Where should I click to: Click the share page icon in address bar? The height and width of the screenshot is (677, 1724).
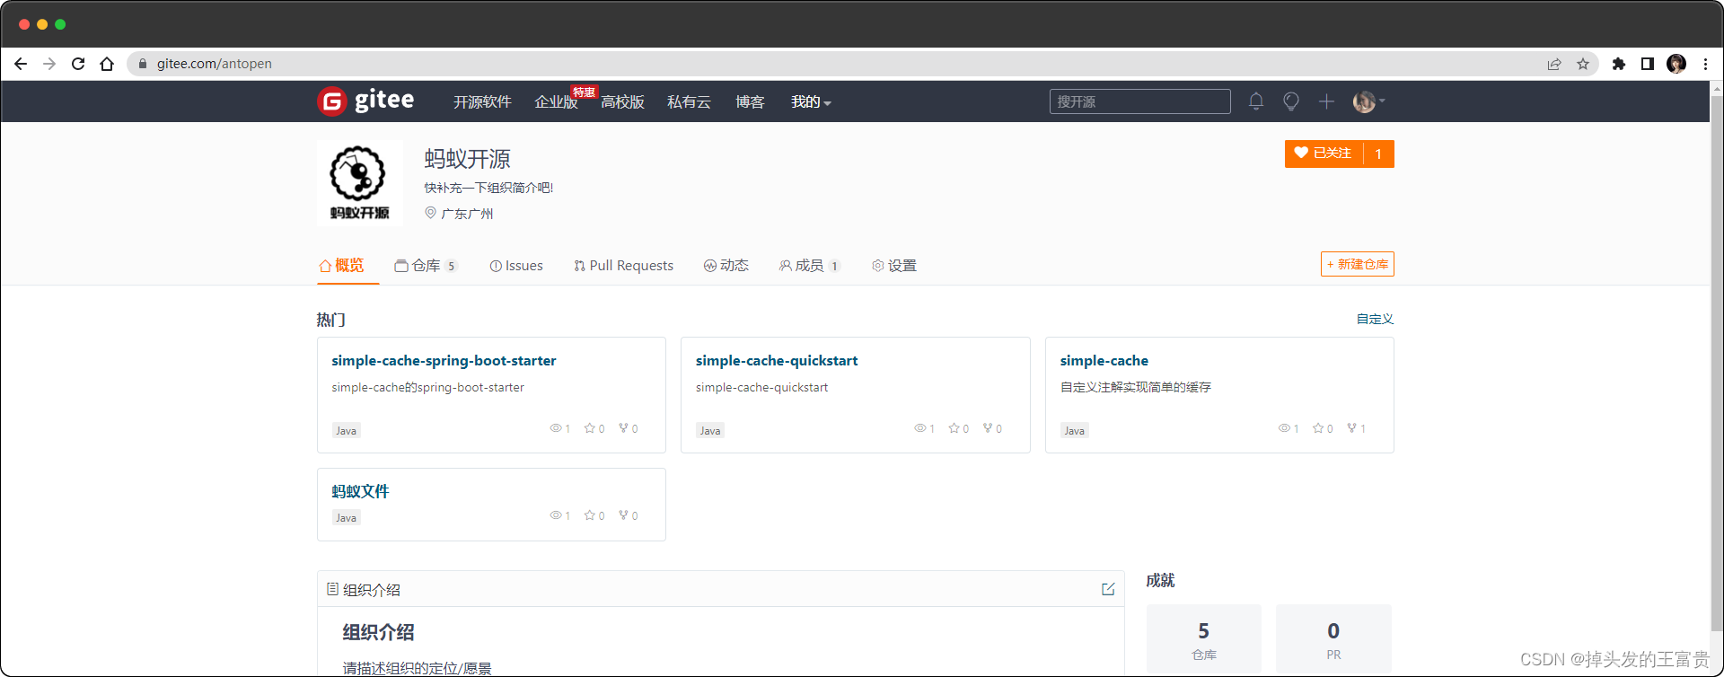tap(1554, 64)
